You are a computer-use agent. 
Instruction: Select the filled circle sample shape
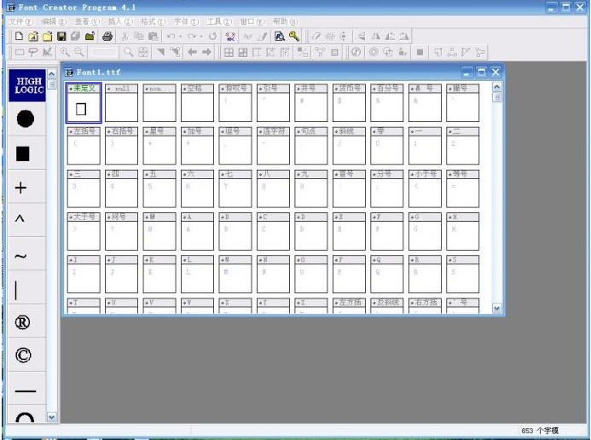(24, 119)
